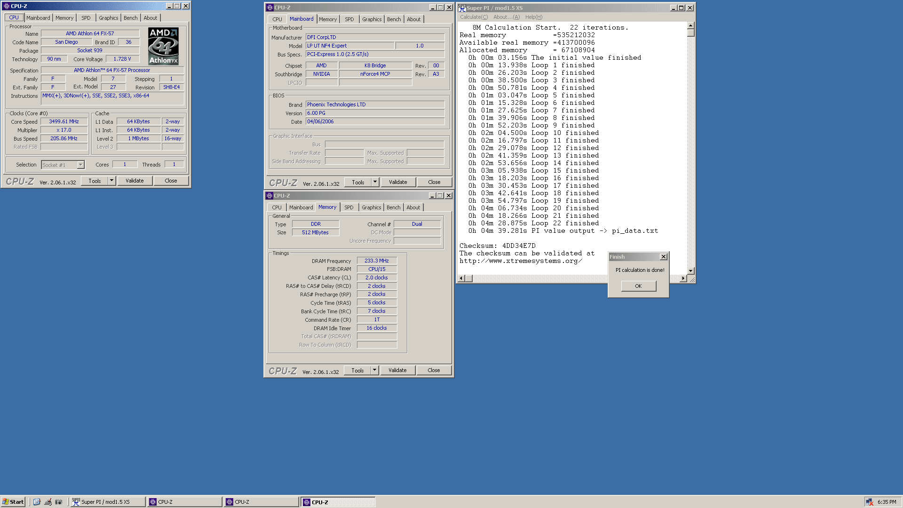The image size is (903, 508).
Task: Select SPD tab in CPU-Z Memory window
Action: tap(349, 207)
